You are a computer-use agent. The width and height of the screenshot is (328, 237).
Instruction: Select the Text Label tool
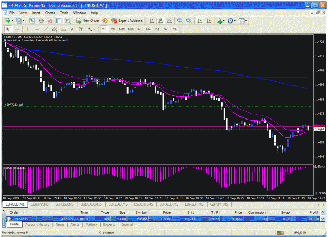click(81, 29)
